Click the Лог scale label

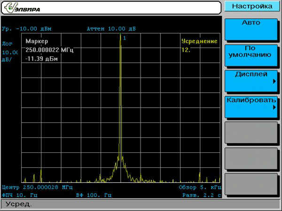tap(8, 43)
